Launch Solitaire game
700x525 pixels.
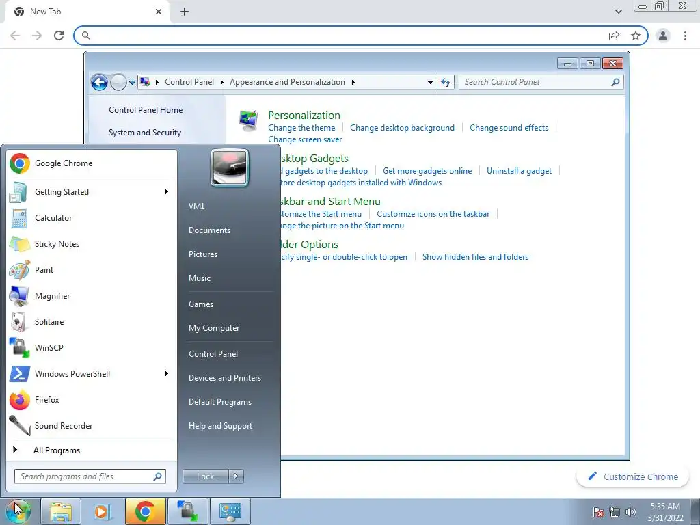92,321
